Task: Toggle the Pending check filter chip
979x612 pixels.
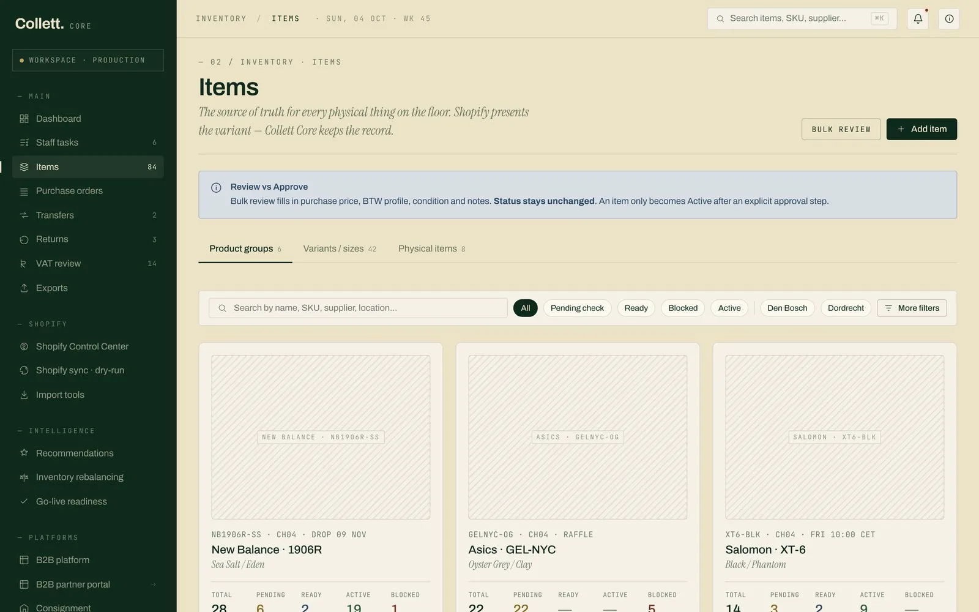Action: (x=577, y=308)
